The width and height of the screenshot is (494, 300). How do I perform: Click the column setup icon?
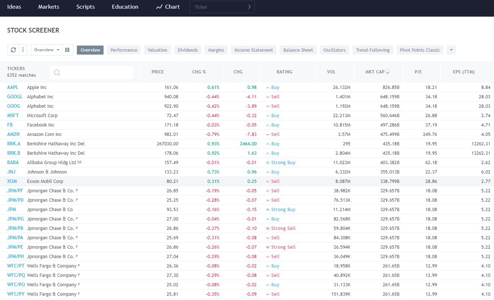click(67, 50)
